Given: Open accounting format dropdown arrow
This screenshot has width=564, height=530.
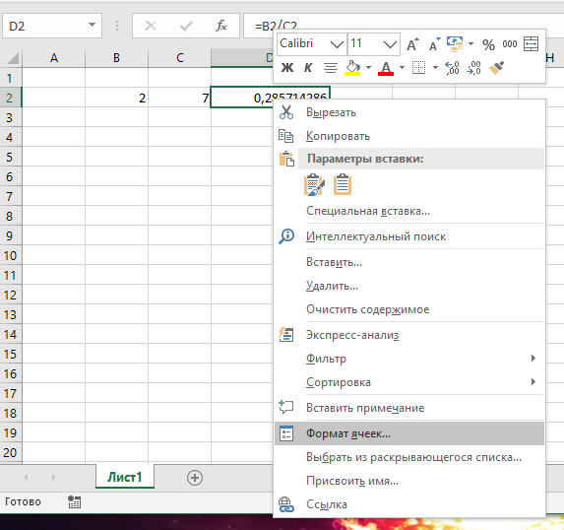Looking at the screenshot, I should point(470,44).
